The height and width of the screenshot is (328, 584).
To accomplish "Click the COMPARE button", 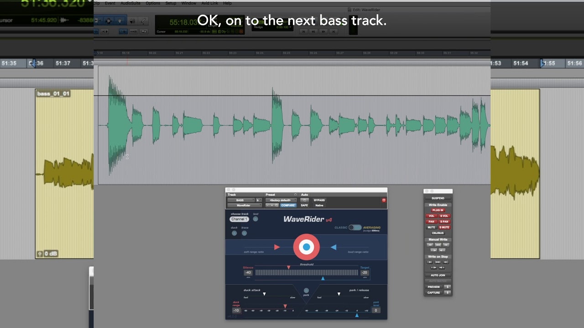I will click(x=288, y=205).
